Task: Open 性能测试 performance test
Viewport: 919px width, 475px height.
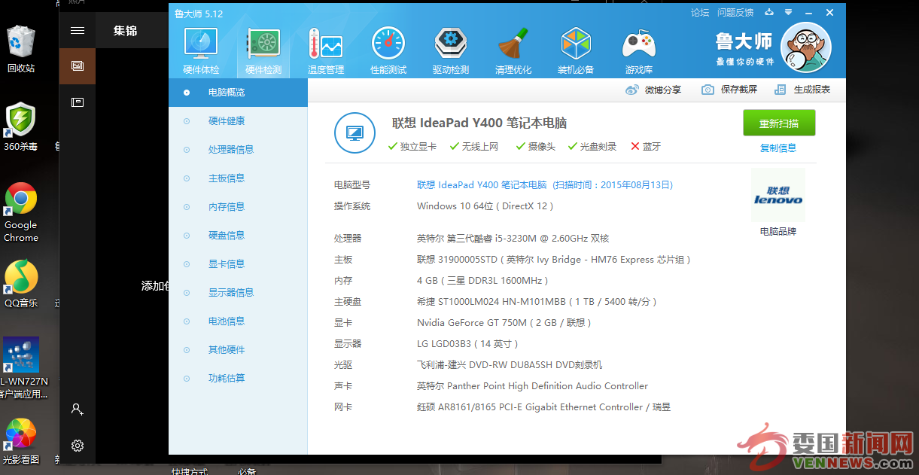Action: click(x=388, y=51)
